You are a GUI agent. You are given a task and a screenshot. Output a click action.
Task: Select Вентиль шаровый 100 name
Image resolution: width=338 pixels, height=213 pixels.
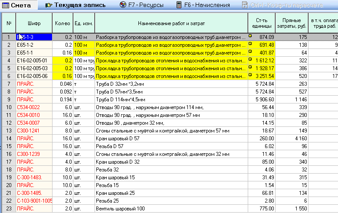point(171,209)
